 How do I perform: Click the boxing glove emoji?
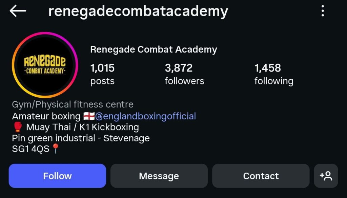coord(18,127)
